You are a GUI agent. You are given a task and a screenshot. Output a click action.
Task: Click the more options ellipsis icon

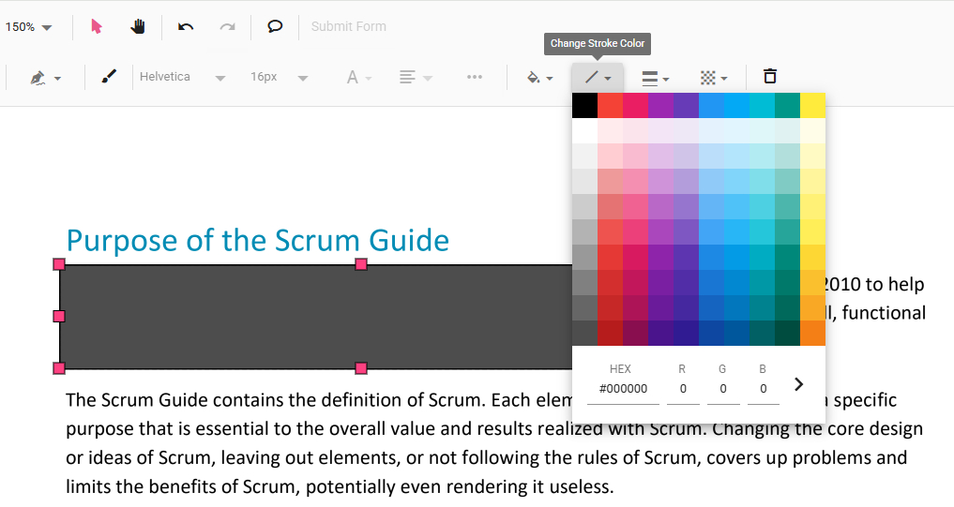tap(475, 77)
